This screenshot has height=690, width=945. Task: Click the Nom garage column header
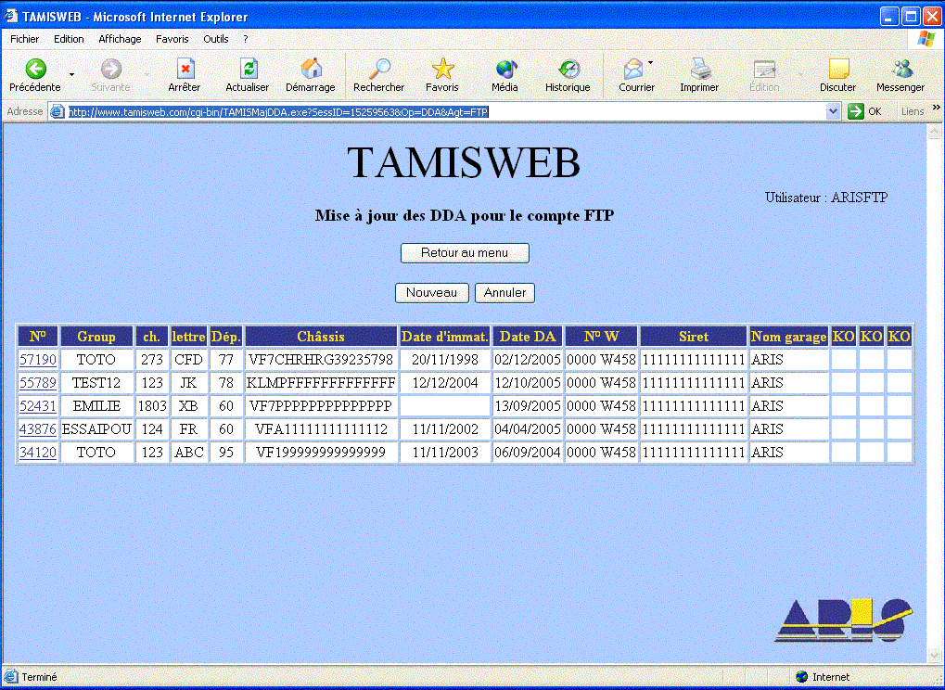(789, 337)
